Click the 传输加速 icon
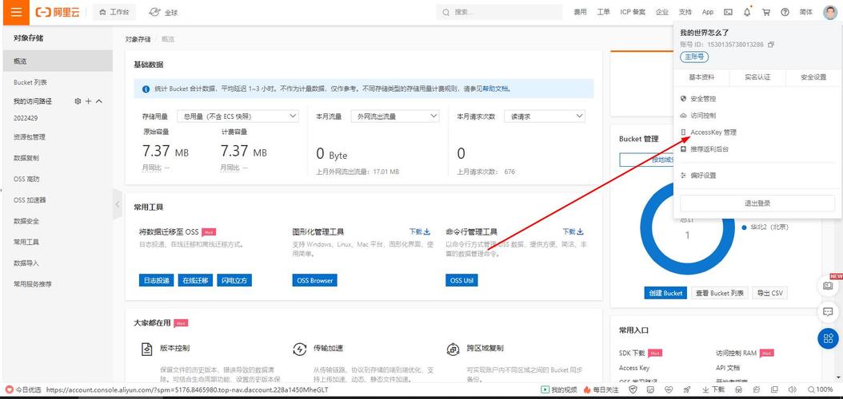Viewport: 843px width, 399px height. point(299,350)
